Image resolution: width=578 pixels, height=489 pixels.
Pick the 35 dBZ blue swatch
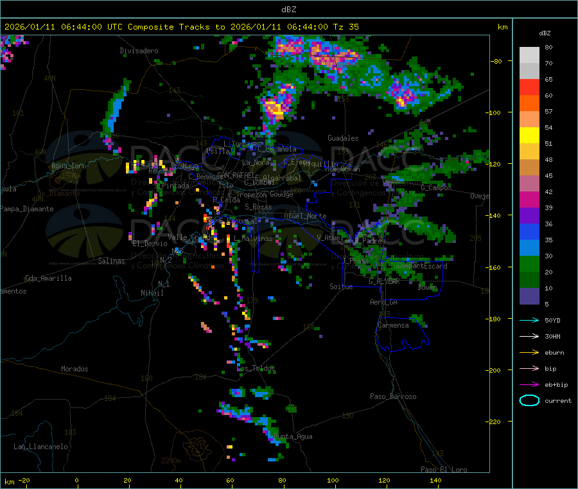[x=529, y=231]
